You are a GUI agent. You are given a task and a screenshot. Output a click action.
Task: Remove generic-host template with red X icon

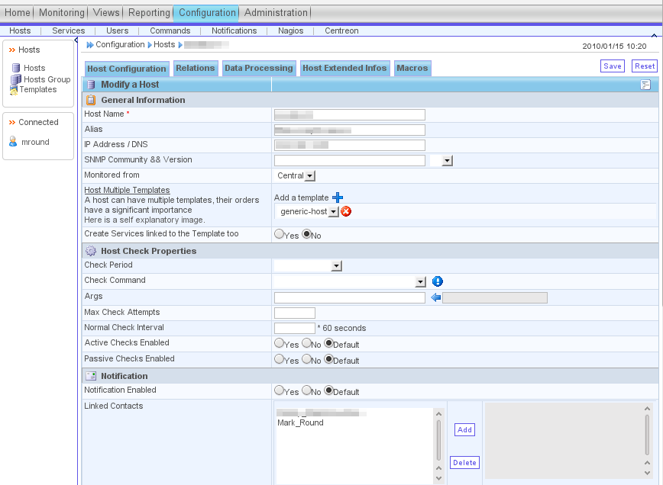(x=346, y=211)
